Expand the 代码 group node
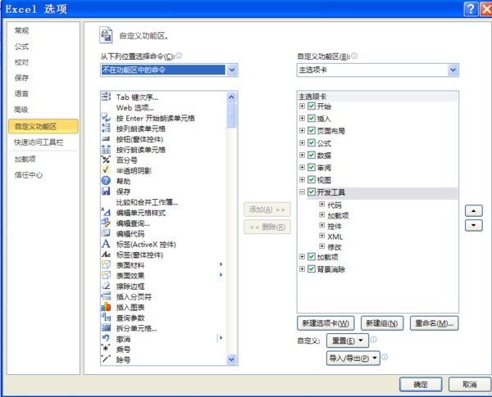This screenshot has height=397, width=492. [321, 205]
